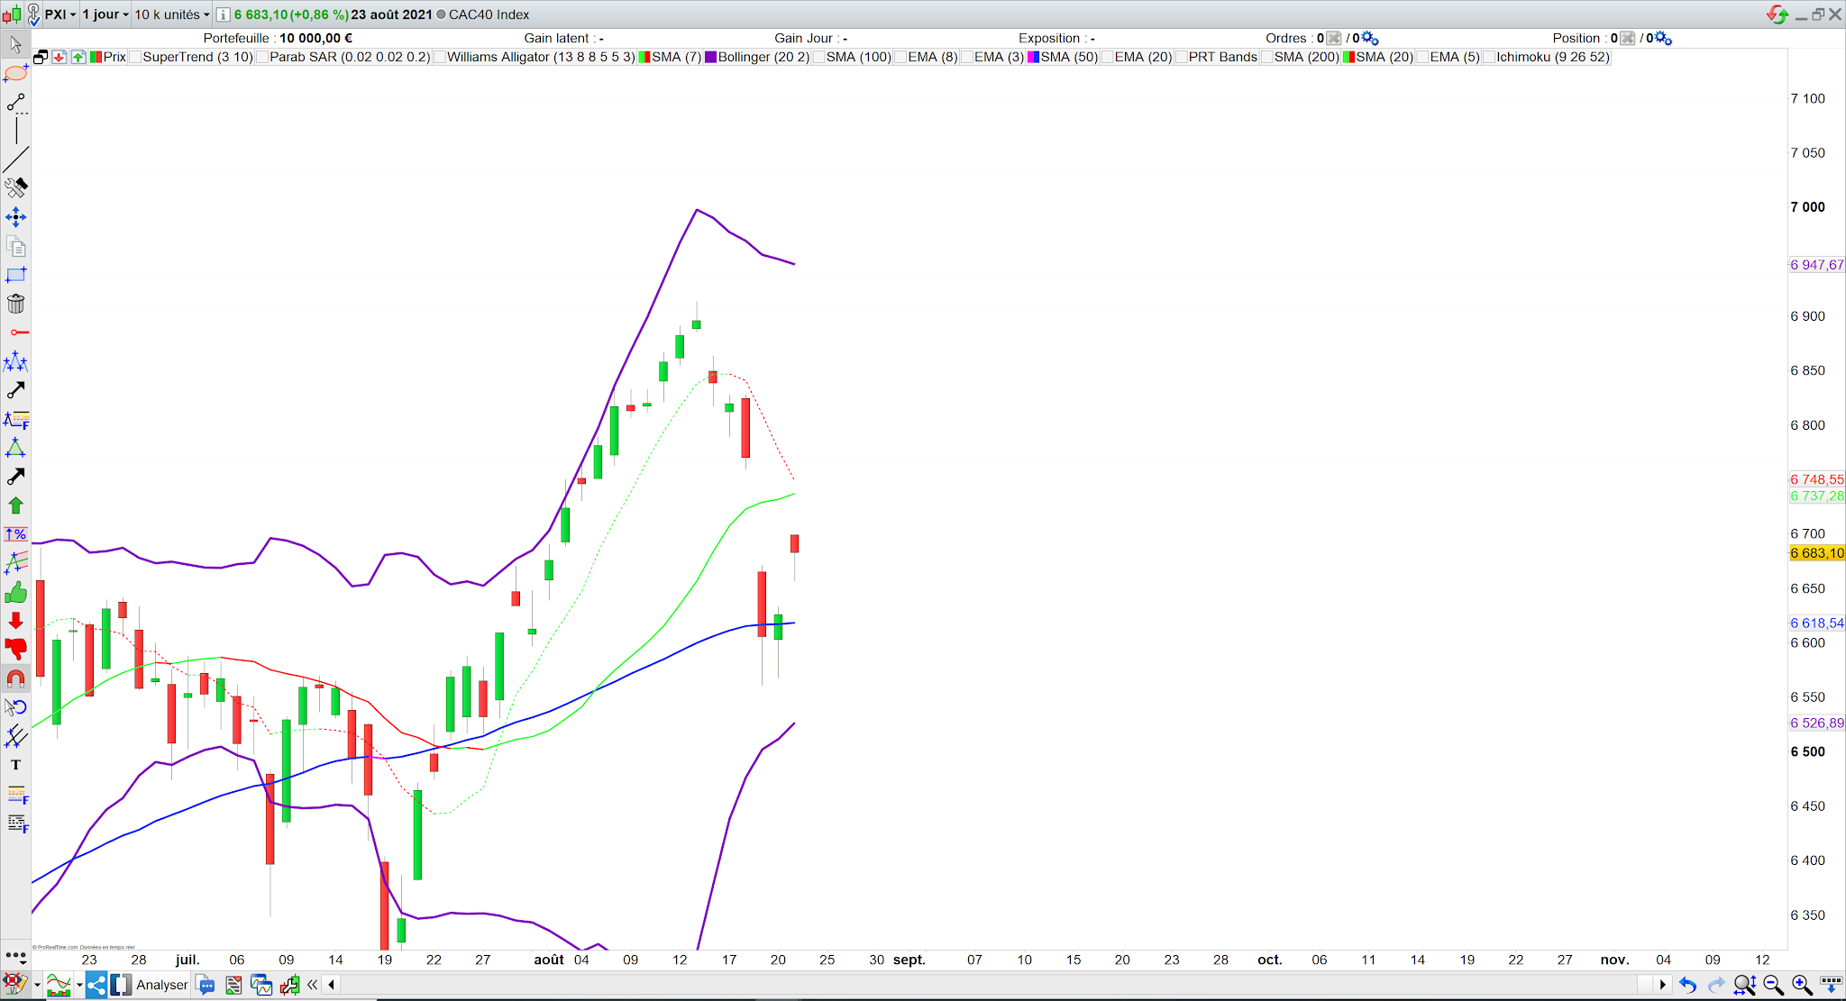Select the arrow cursor tool

(x=15, y=44)
